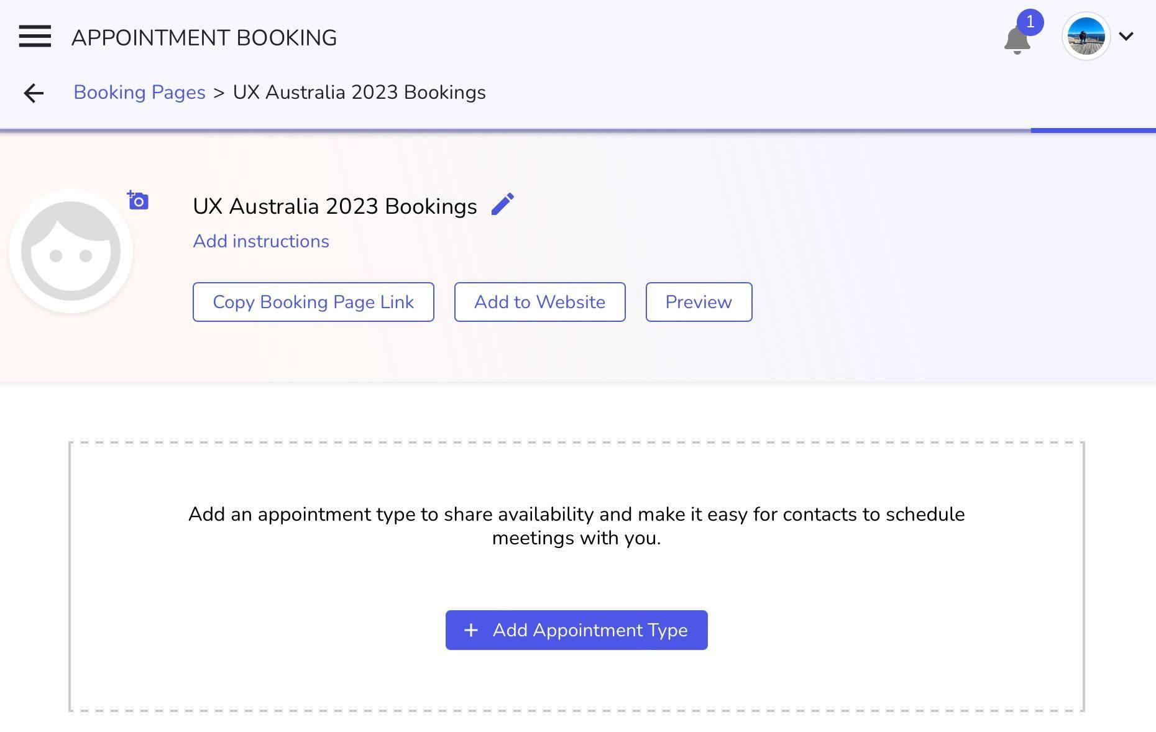Open the hamburger navigation menu
The height and width of the screenshot is (732, 1156).
pos(35,37)
